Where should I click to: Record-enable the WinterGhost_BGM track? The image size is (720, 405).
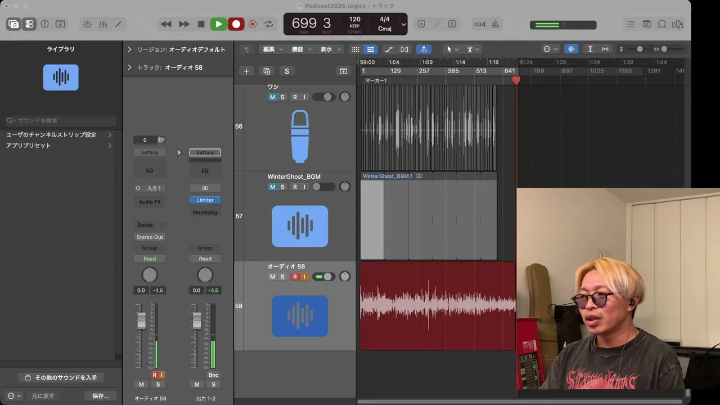[x=295, y=187]
